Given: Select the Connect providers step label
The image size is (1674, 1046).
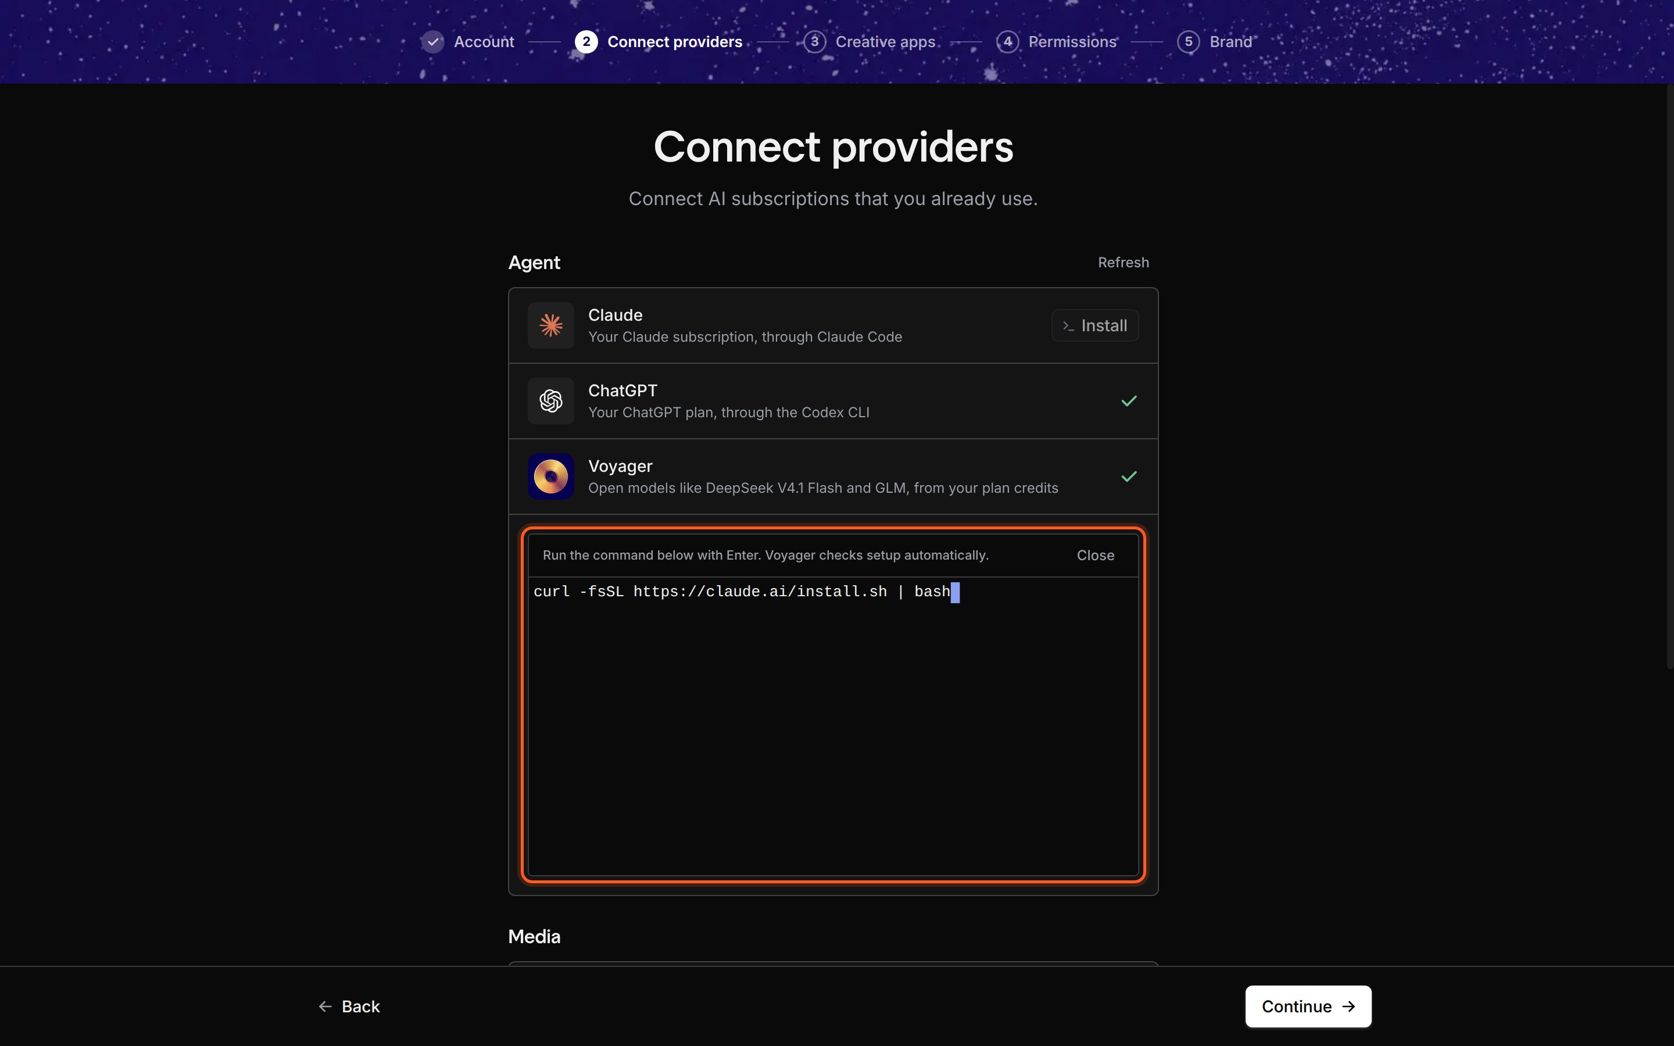Looking at the screenshot, I should (674, 41).
